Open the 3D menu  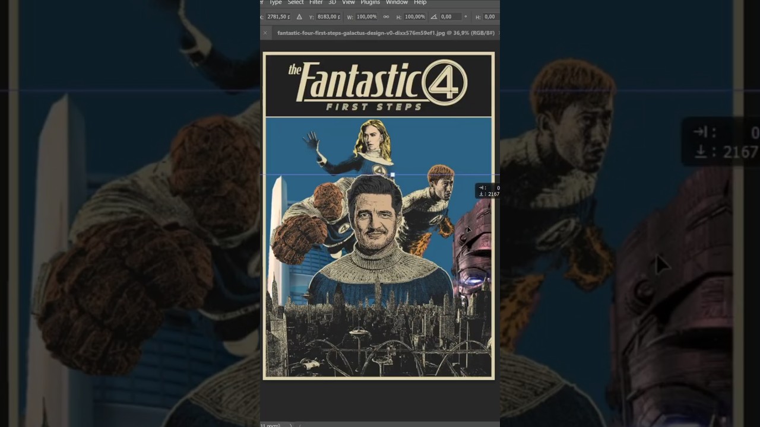point(332,2)
